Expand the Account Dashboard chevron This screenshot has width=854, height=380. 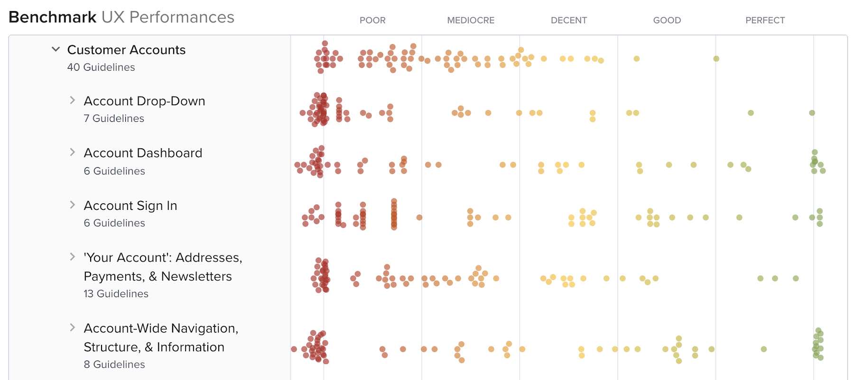(x=72, y=152)
